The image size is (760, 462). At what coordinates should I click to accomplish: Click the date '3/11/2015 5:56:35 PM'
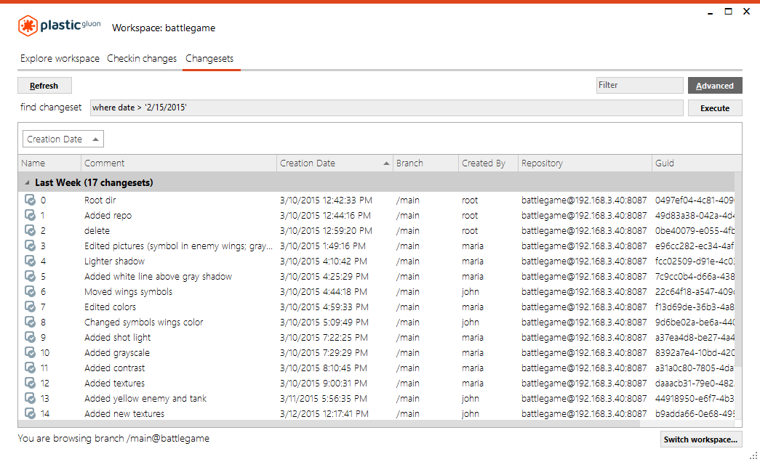pos(324,399)
